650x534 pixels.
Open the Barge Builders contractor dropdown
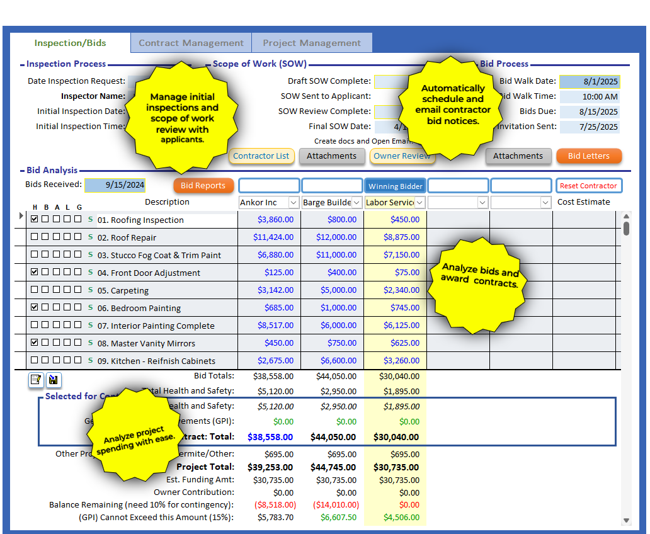tap(356, 202)
